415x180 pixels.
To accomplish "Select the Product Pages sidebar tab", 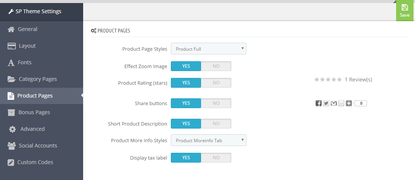I will [x=42, y=96].
